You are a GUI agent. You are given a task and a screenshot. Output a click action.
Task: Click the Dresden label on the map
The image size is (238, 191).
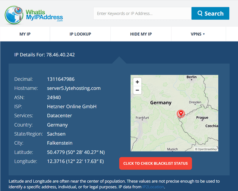coord(195,102)
